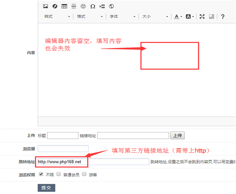Maximize the editor area
The image size is (236, 194).
(x=202, y=17)
